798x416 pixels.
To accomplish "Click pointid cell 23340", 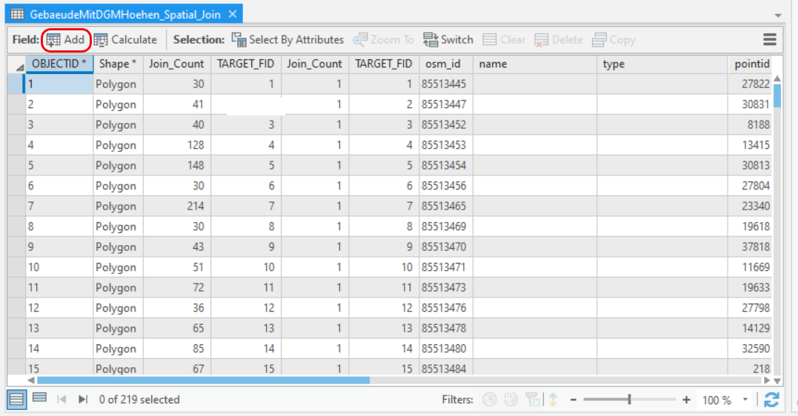I will (x=750, y=206).
